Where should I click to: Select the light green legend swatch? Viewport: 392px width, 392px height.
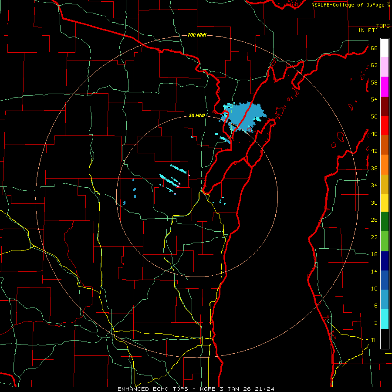[x=385, y=241]
